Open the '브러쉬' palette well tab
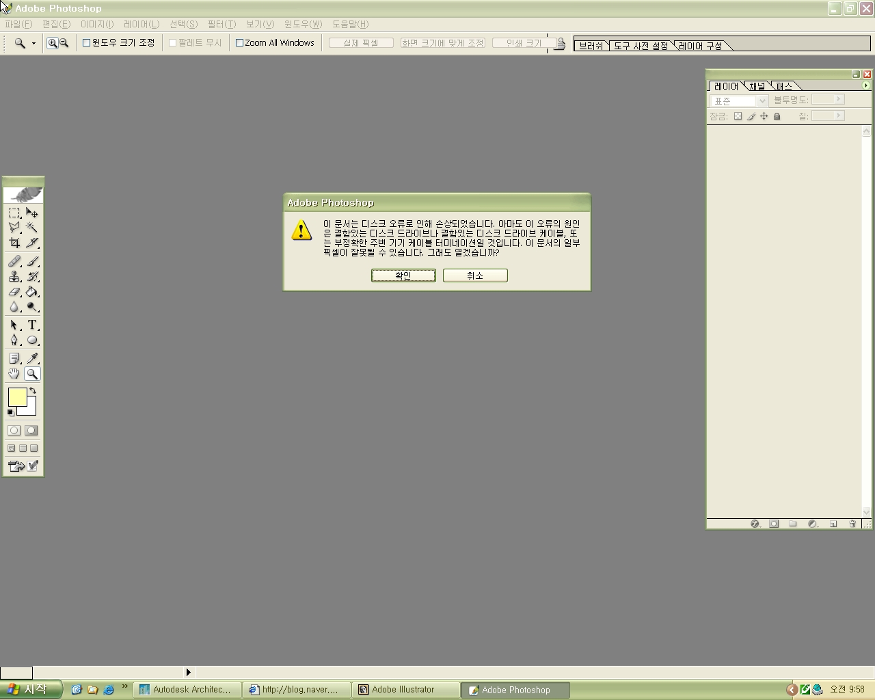The height and width of the screenshot is (700, 875). tap(591, 46)
